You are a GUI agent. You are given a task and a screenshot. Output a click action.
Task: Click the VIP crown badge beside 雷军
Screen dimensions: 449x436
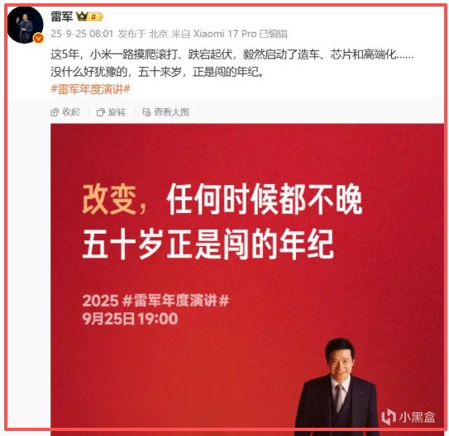click(89, 17)
